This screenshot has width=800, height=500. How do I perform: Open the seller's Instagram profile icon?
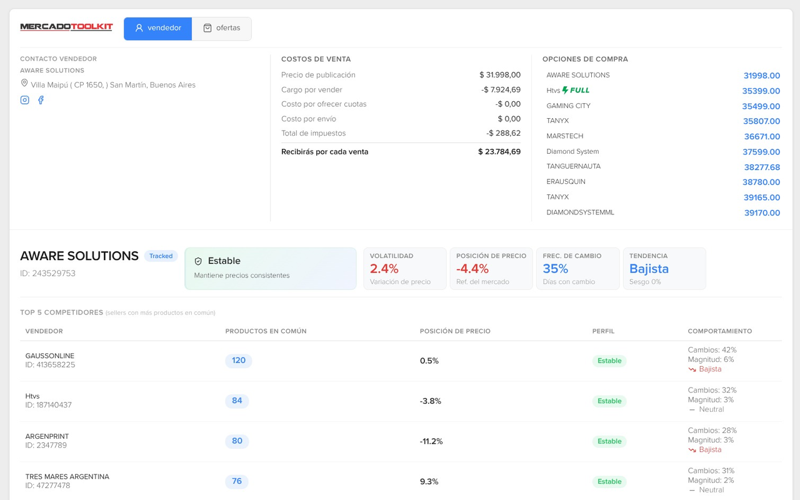[x=25, y=100]
